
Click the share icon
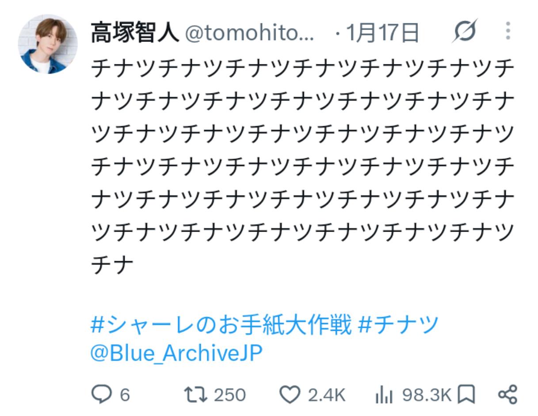pyautogui.click(x=507, y=394)
